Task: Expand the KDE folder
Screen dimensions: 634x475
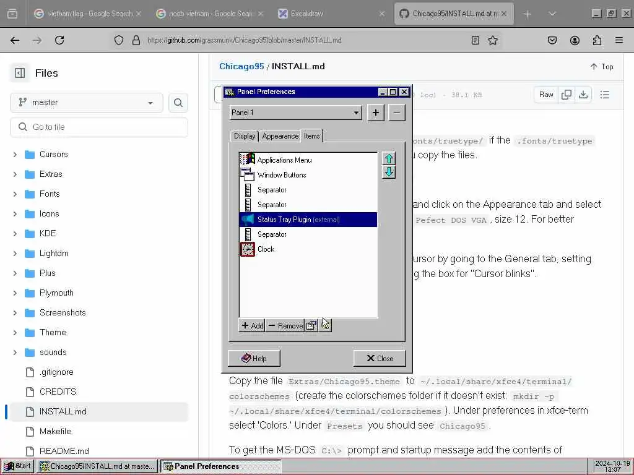Action: point(15,233)
